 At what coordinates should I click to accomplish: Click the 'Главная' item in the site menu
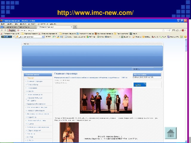pos(30,78)
